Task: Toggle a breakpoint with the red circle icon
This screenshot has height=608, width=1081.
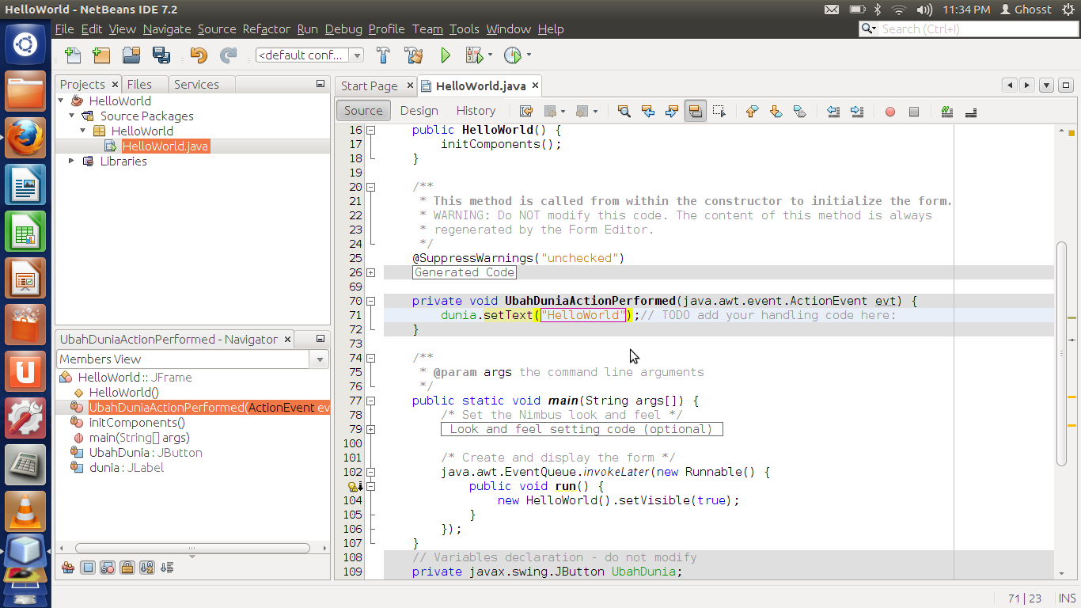Action: pyautogui.click(x=889, y=111)
